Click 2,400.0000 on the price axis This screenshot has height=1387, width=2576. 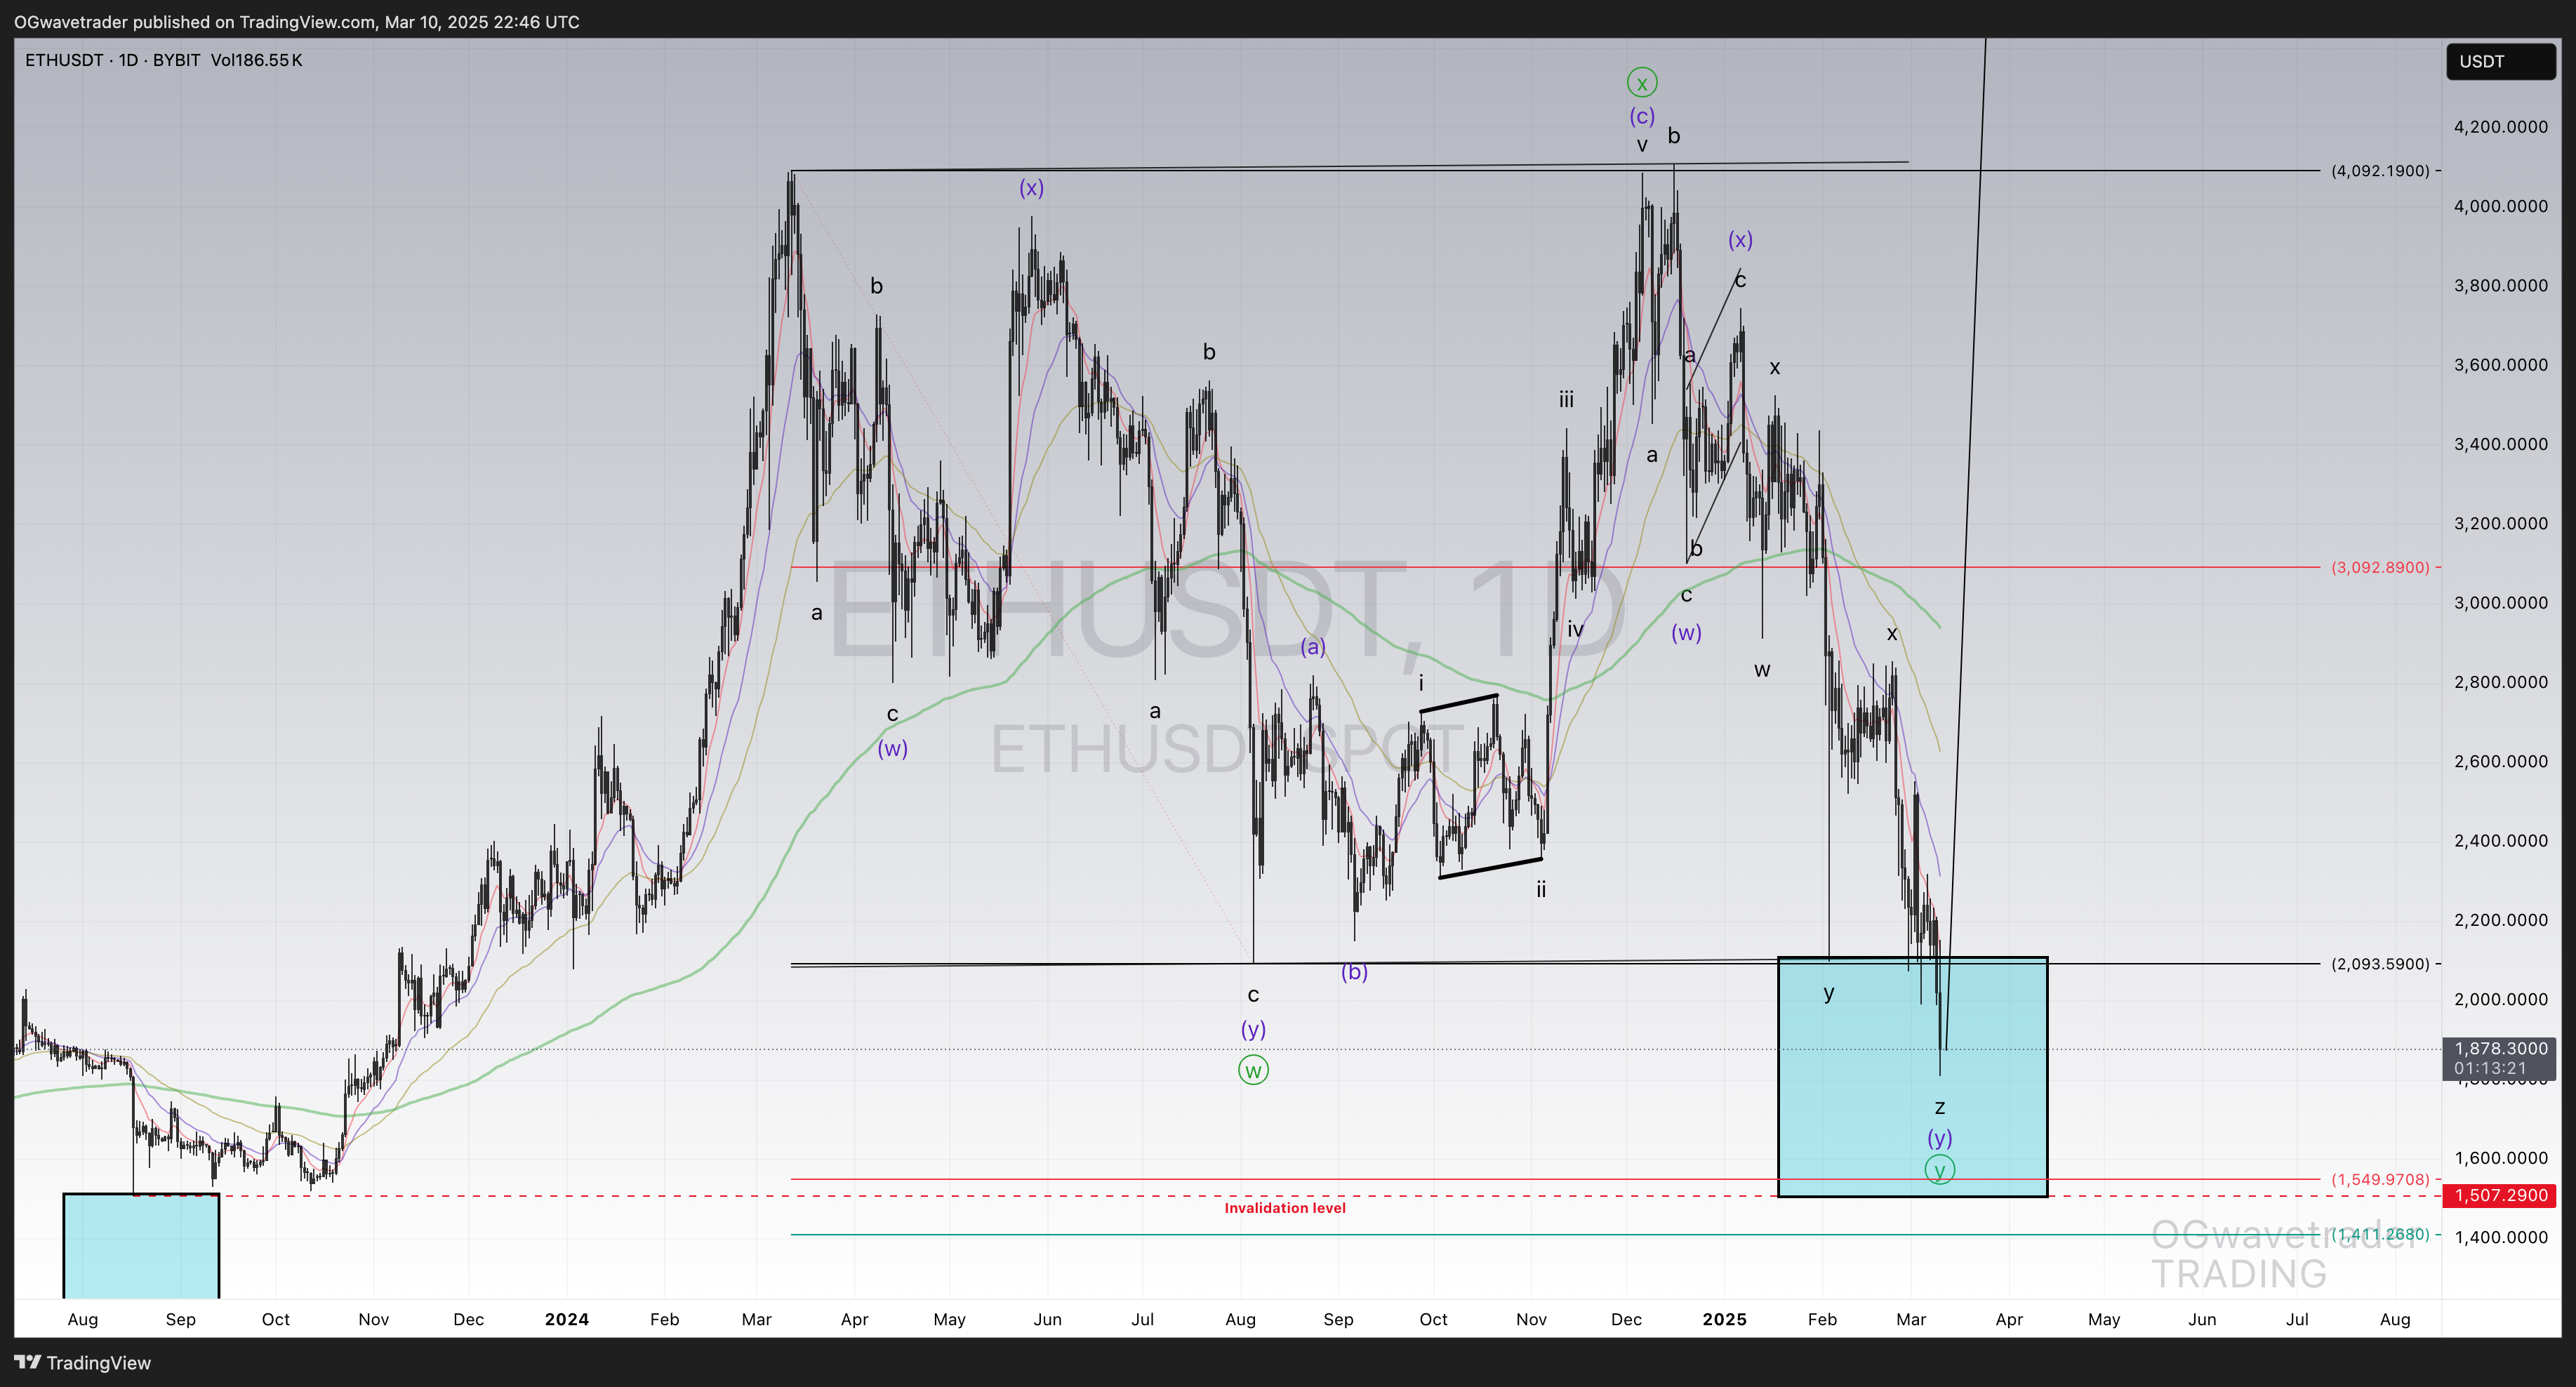2500,841
